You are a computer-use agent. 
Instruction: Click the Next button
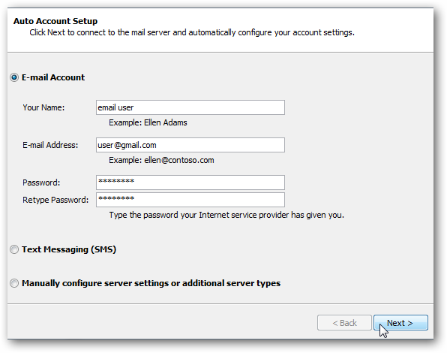400,323
